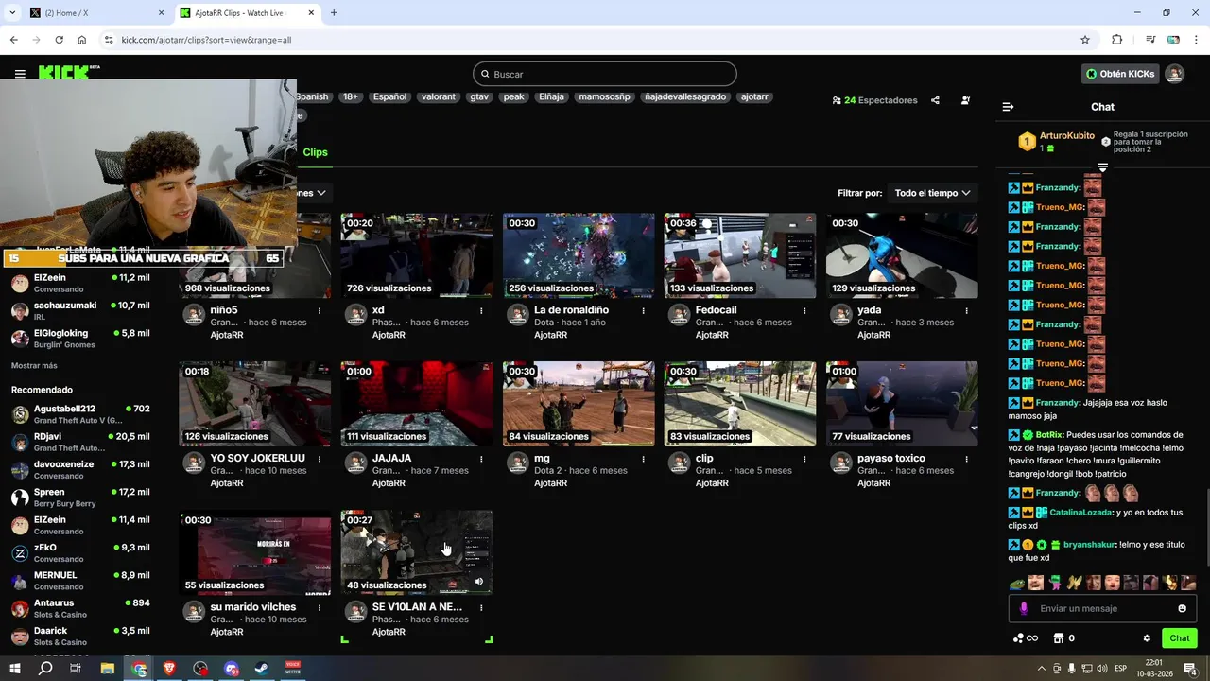Open the sort dropdown left of the filter
1210x681 pixels.
[x=313, y=193]
